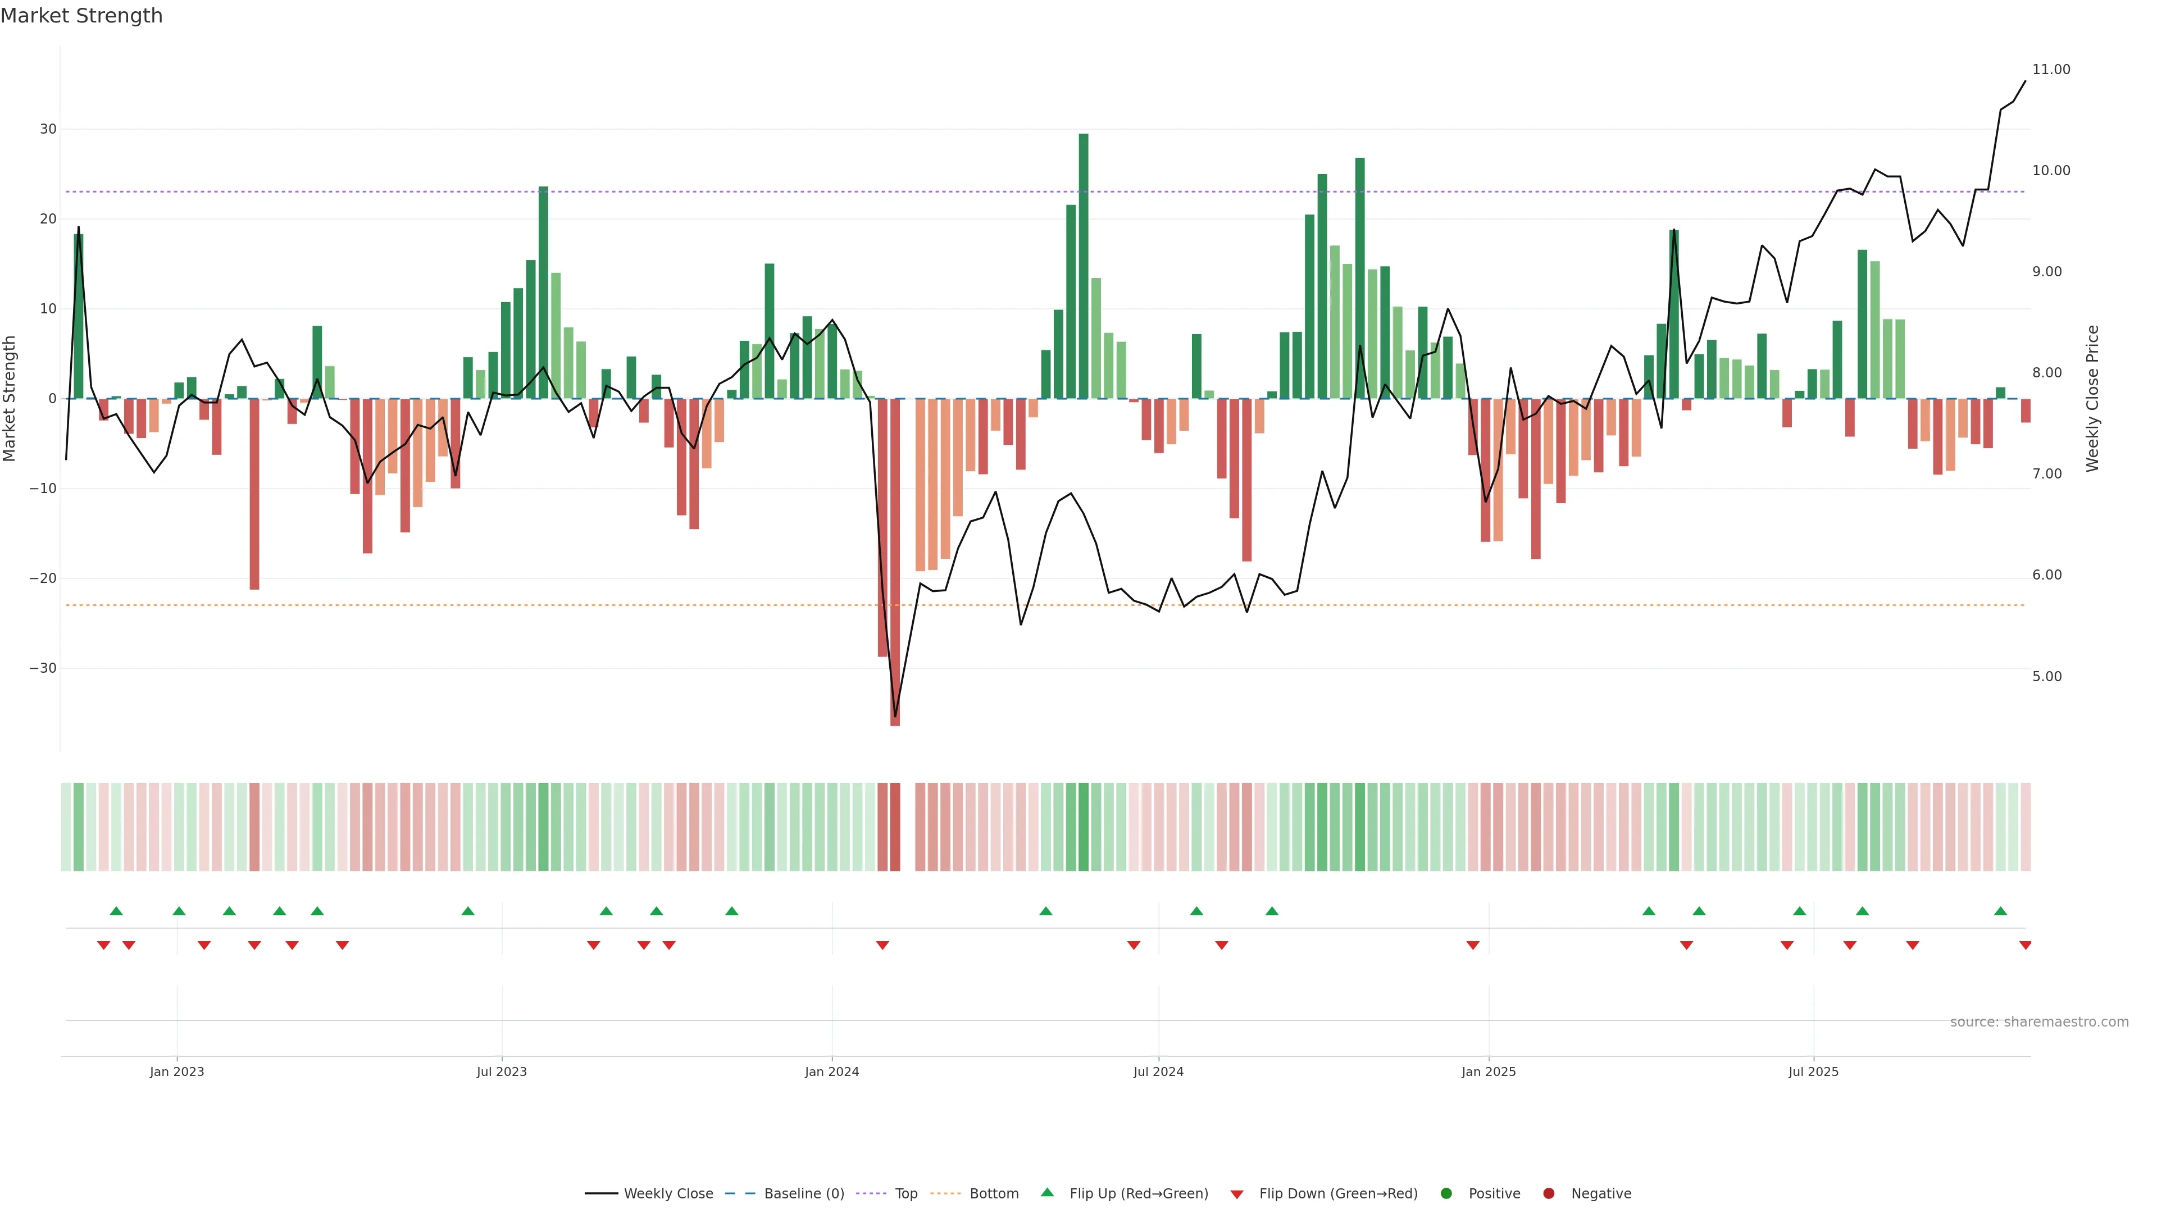The width and height of the screenshot is (2157, 1213).
Task: Click the green Positive legend dot
Action: [1446, 1194]
